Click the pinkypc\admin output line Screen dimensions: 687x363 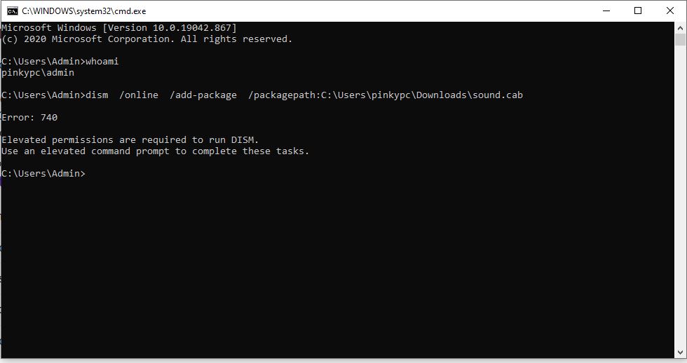coord(38,73)
